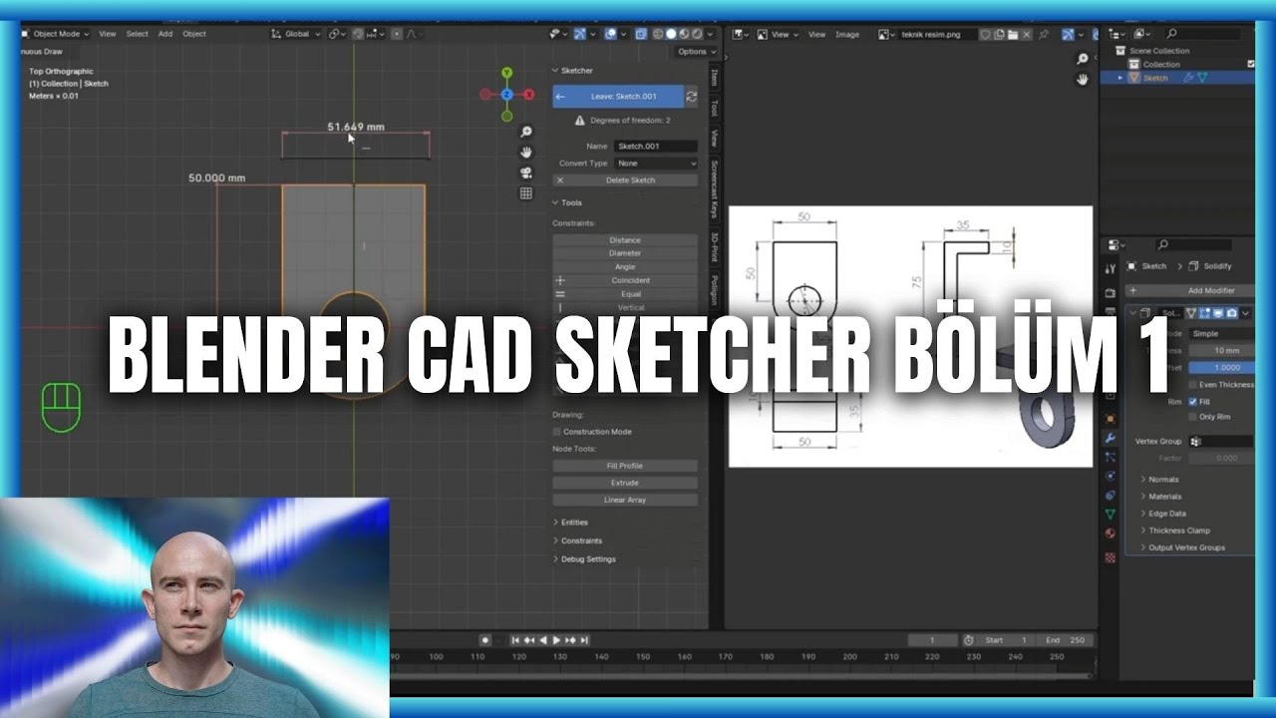Click the green Y axis on navigation gizmo
This screenshot has height=718, width=1276.
point(506,73)
